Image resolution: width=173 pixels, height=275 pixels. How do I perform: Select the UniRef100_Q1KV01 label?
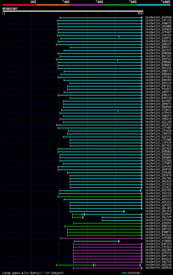click(x=158, y=137)
